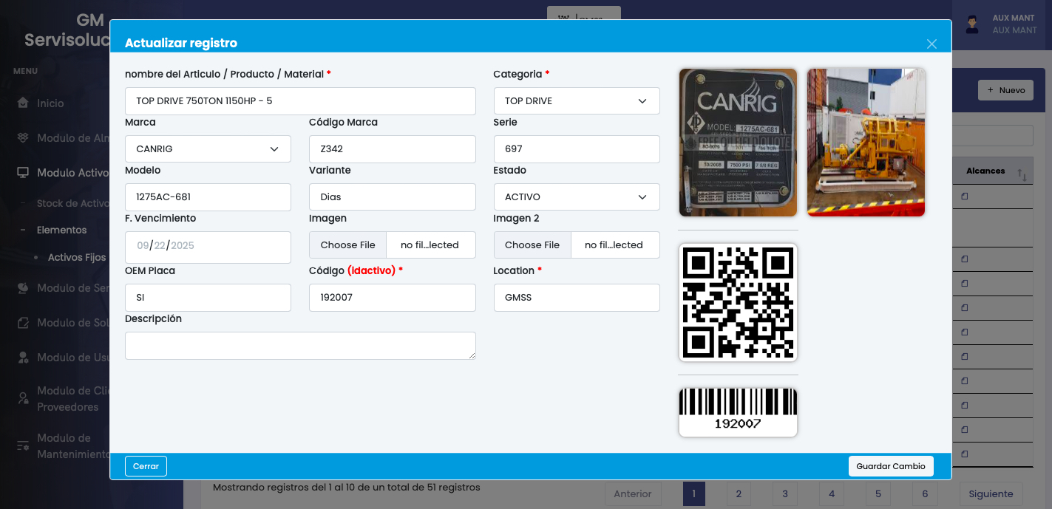Viewport: 1052px width, 509px height.
Task: Close the Actualizar registro dialog with X
Action: tap(931, 44)
